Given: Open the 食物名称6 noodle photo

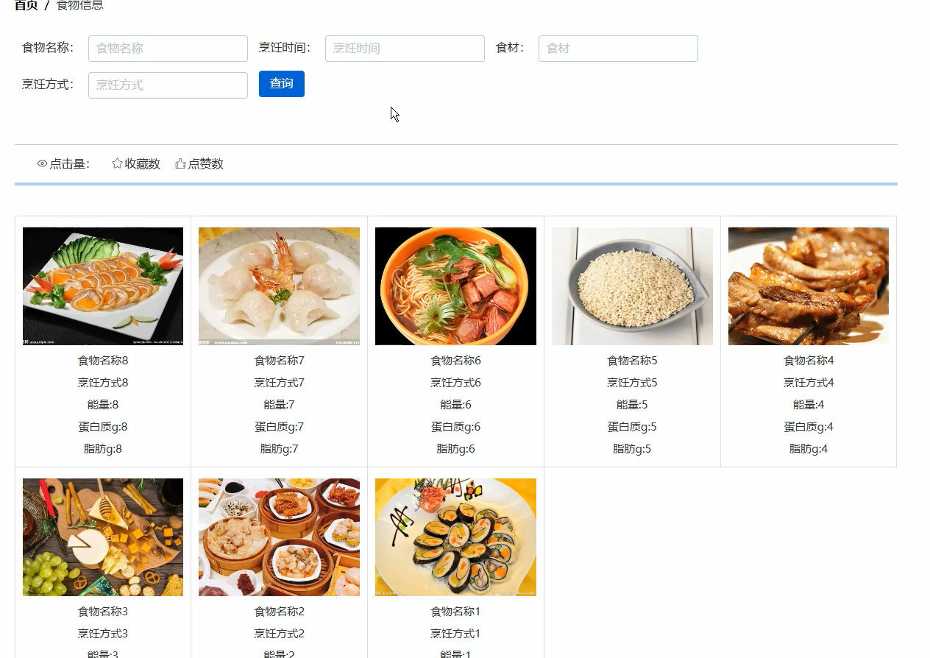Looking at the screenshot, I should tap(455, 286).
